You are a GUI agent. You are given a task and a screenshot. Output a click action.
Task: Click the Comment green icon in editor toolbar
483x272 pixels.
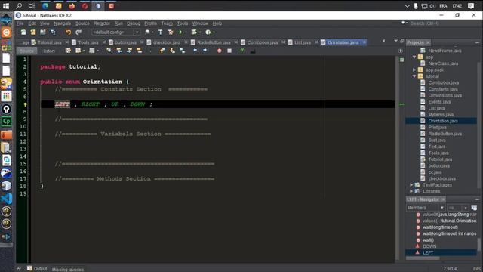point(242,51)
